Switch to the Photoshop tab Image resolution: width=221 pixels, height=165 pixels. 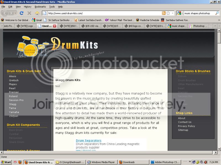point(198,26)
